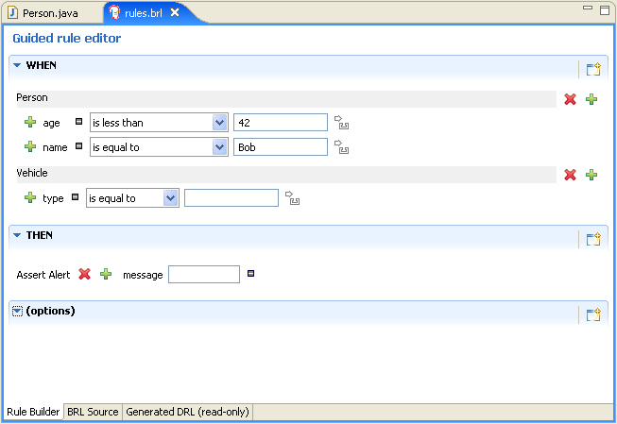Add a field to Assert Alert
617x424 pixels.
[x=106, y=274]
